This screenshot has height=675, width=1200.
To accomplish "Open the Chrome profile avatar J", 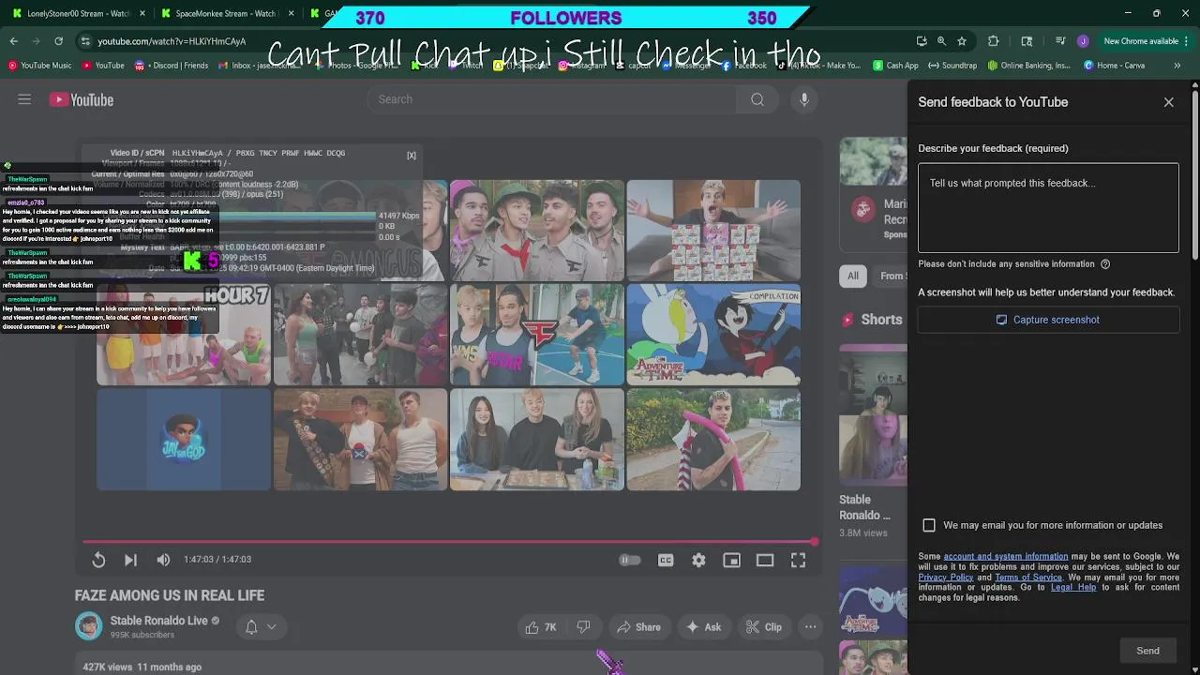I will [1083, 41].
